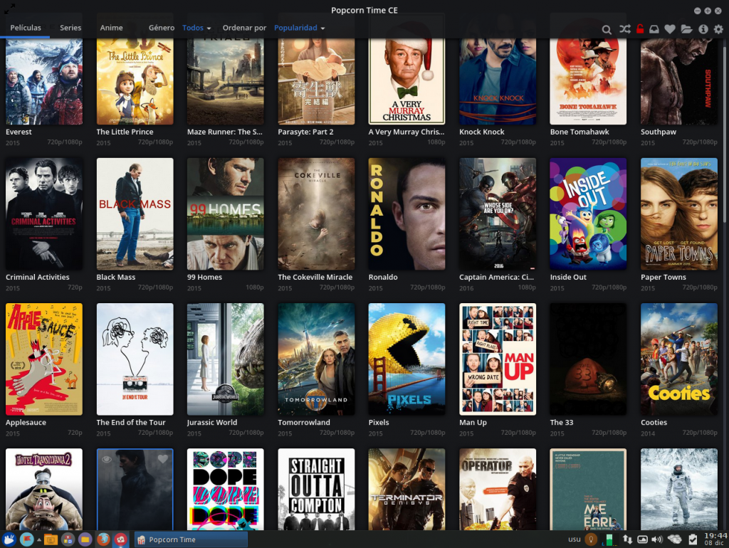Select the Inside Out poster

coord(588,214)
